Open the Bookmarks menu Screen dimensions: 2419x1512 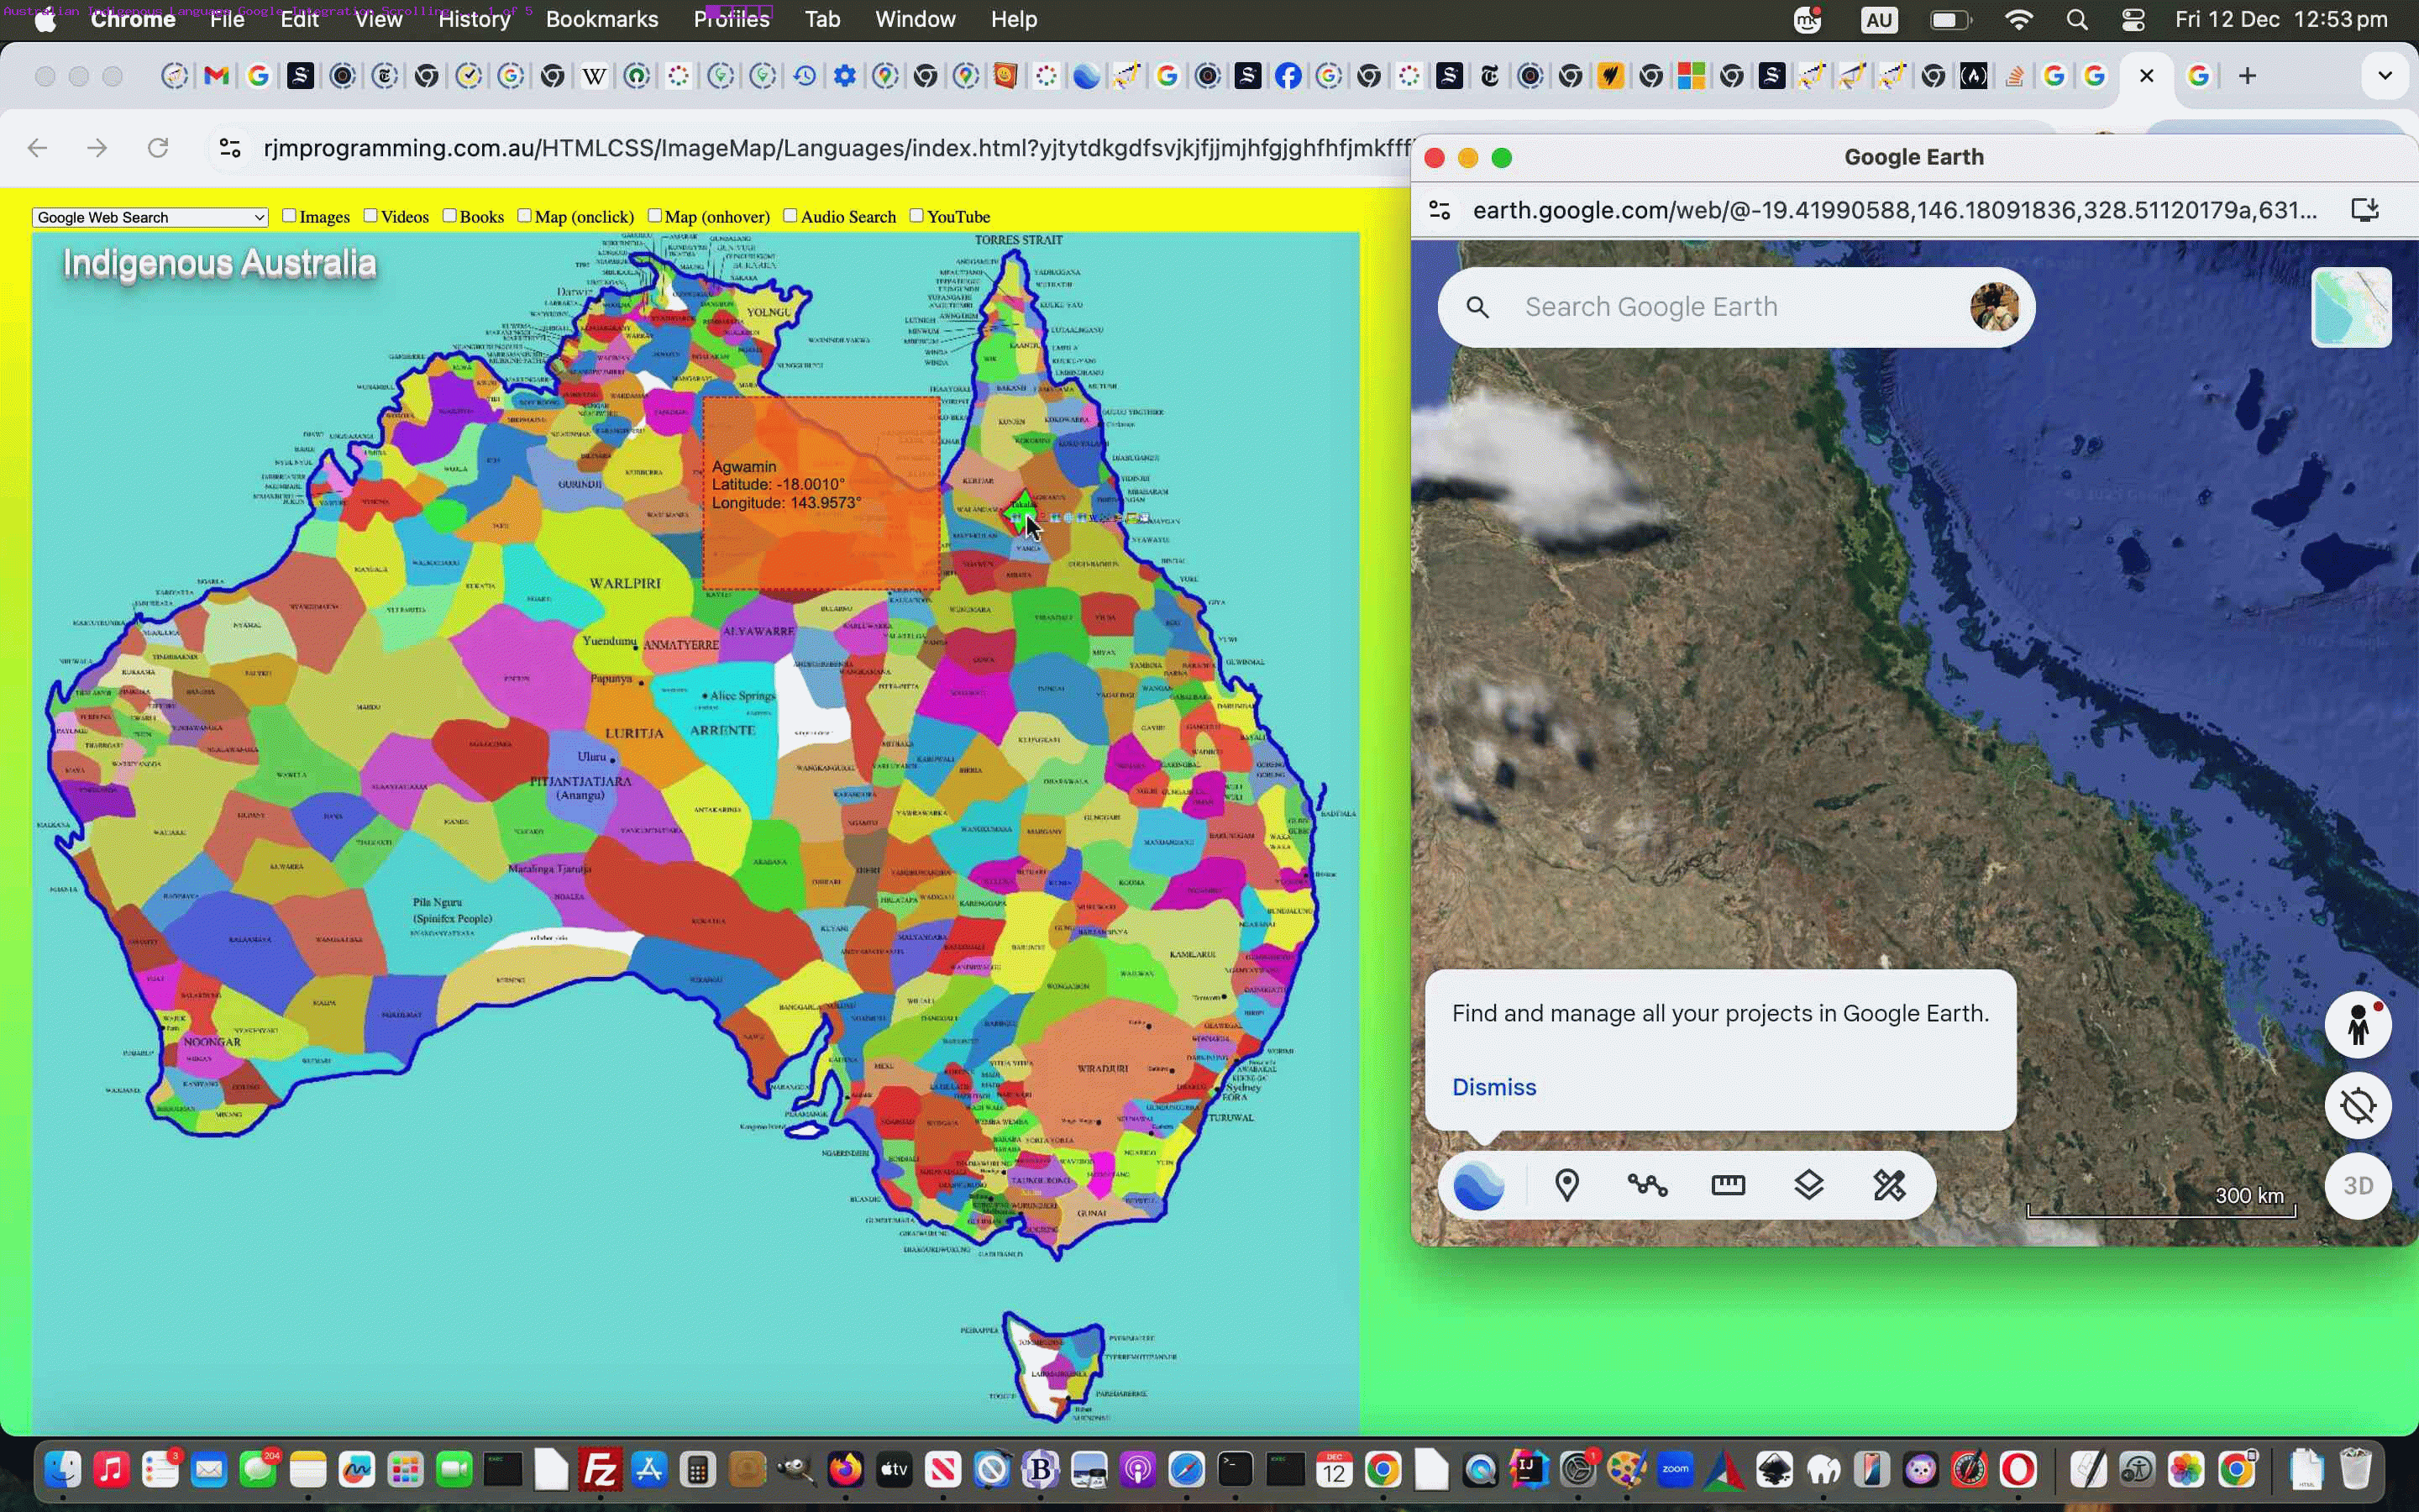(x=601, y=19)
